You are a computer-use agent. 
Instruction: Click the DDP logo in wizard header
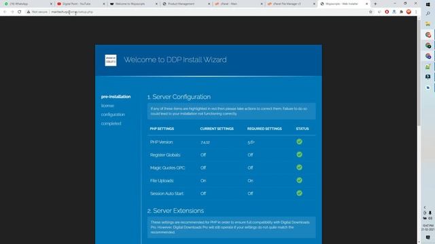tap(111, 60)
